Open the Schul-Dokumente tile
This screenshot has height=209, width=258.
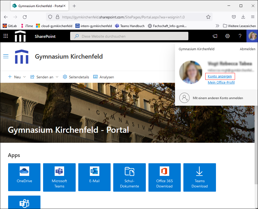[130, 177]
